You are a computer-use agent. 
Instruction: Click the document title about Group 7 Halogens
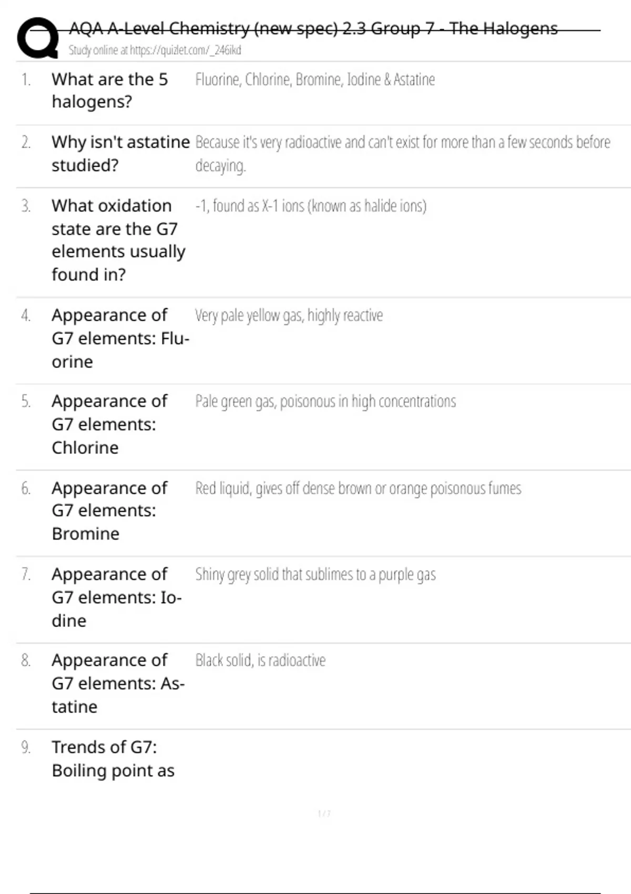(313, 28)
